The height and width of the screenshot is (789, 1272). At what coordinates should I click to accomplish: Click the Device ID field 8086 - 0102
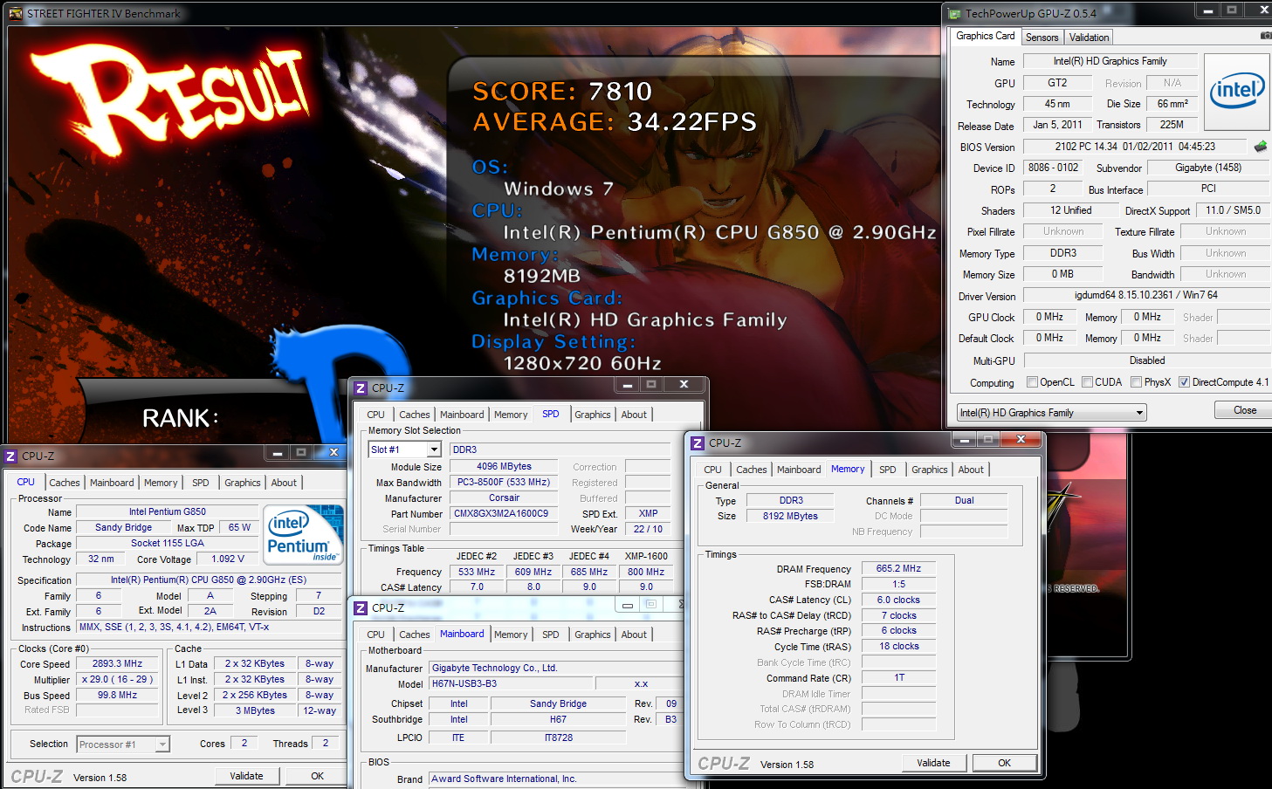[x=1053, y=168]
